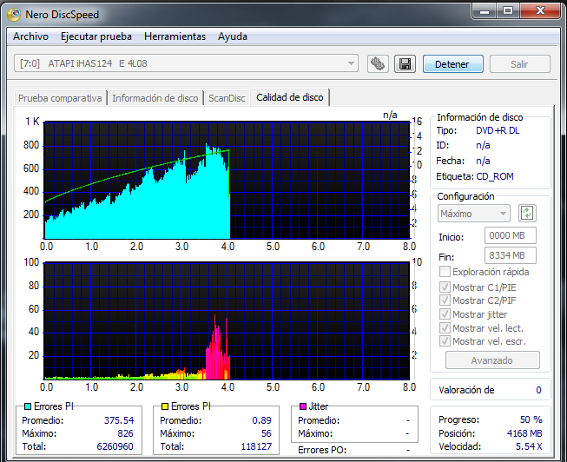Click the Avanzado button
This screenshot has height=462, width=567.
(492, 360)
